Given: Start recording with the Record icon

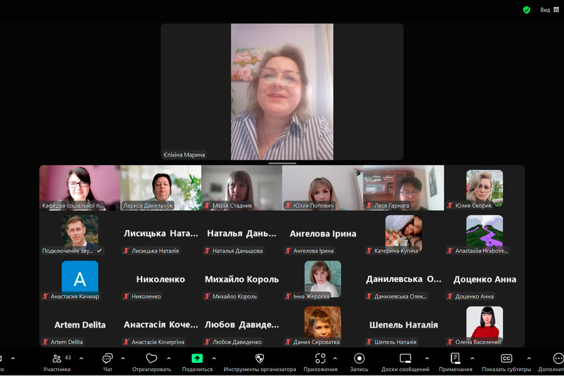Looking at the screenshot, I should [359, 358].
